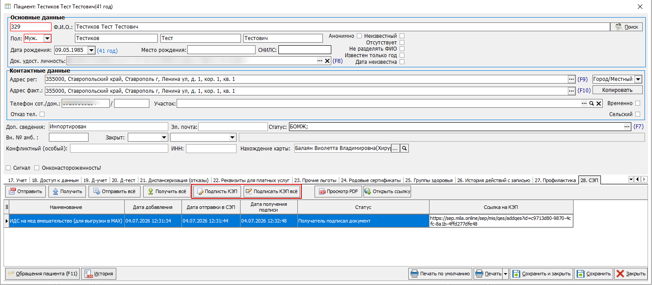Click the magnifier next to Нахождение карты
The image size is (652, 285).
coord(404,149)
